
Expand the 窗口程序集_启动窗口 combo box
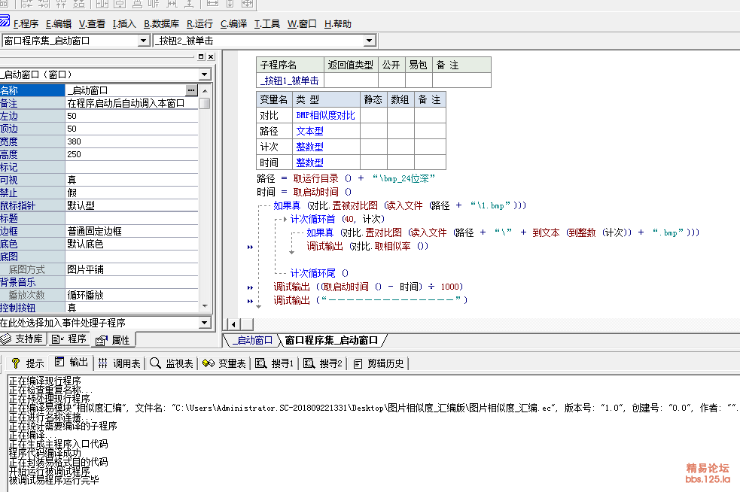144,41
